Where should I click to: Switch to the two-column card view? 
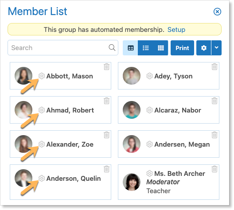(x=131, y=48)
